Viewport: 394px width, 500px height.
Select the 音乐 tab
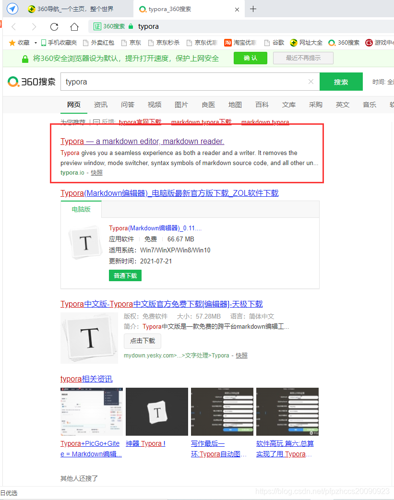pyautogui.click(x=370, y=105)
